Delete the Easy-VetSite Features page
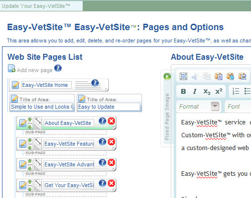Viewport: 251px width, 198px height. click(x=111, y=142)
